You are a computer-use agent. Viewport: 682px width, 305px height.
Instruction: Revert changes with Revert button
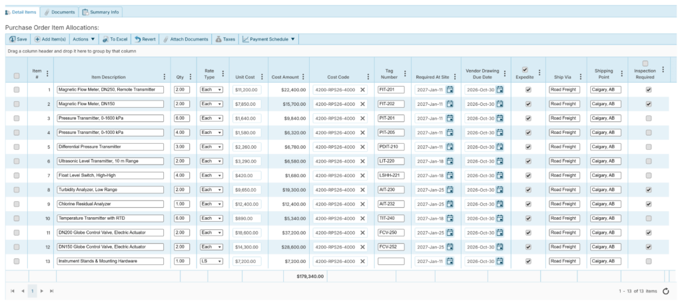145,39
